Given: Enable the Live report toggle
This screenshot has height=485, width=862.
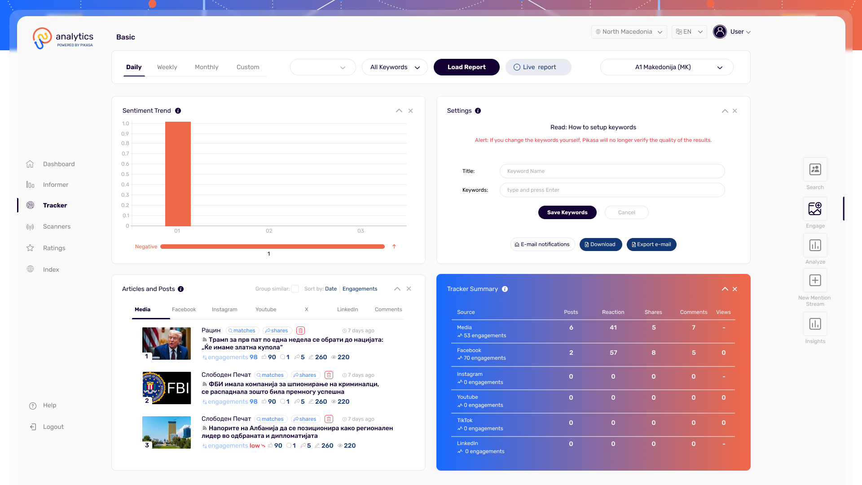Looking at the screenshot, I should [x=538, y=67].
